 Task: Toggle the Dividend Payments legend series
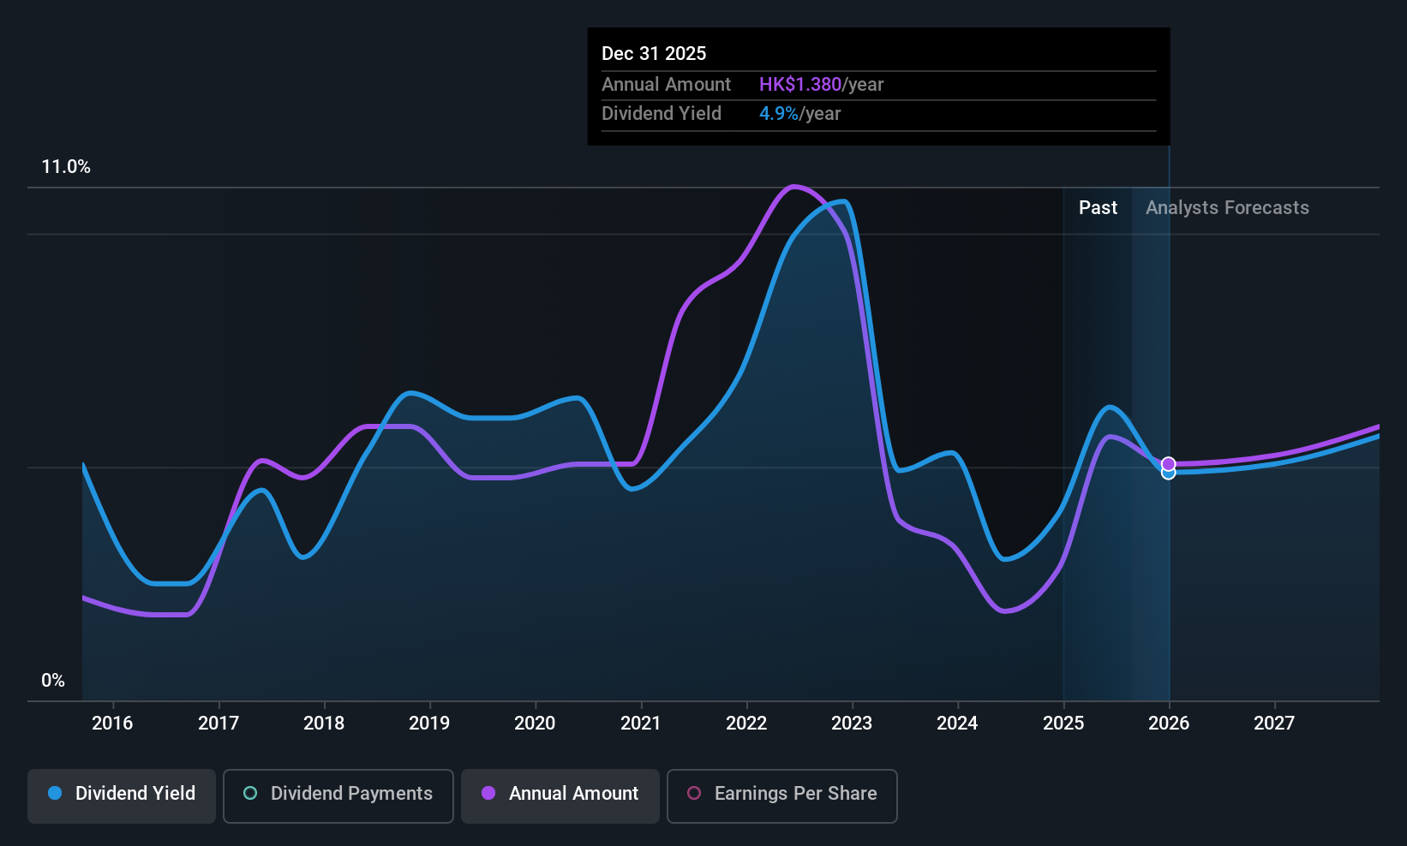tap(338, 796)
